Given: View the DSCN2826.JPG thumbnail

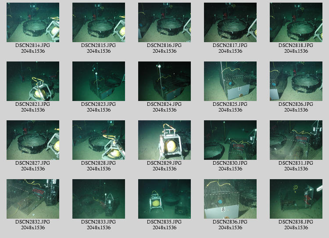Looking at the screenshot, I should [x=296, y=81].
